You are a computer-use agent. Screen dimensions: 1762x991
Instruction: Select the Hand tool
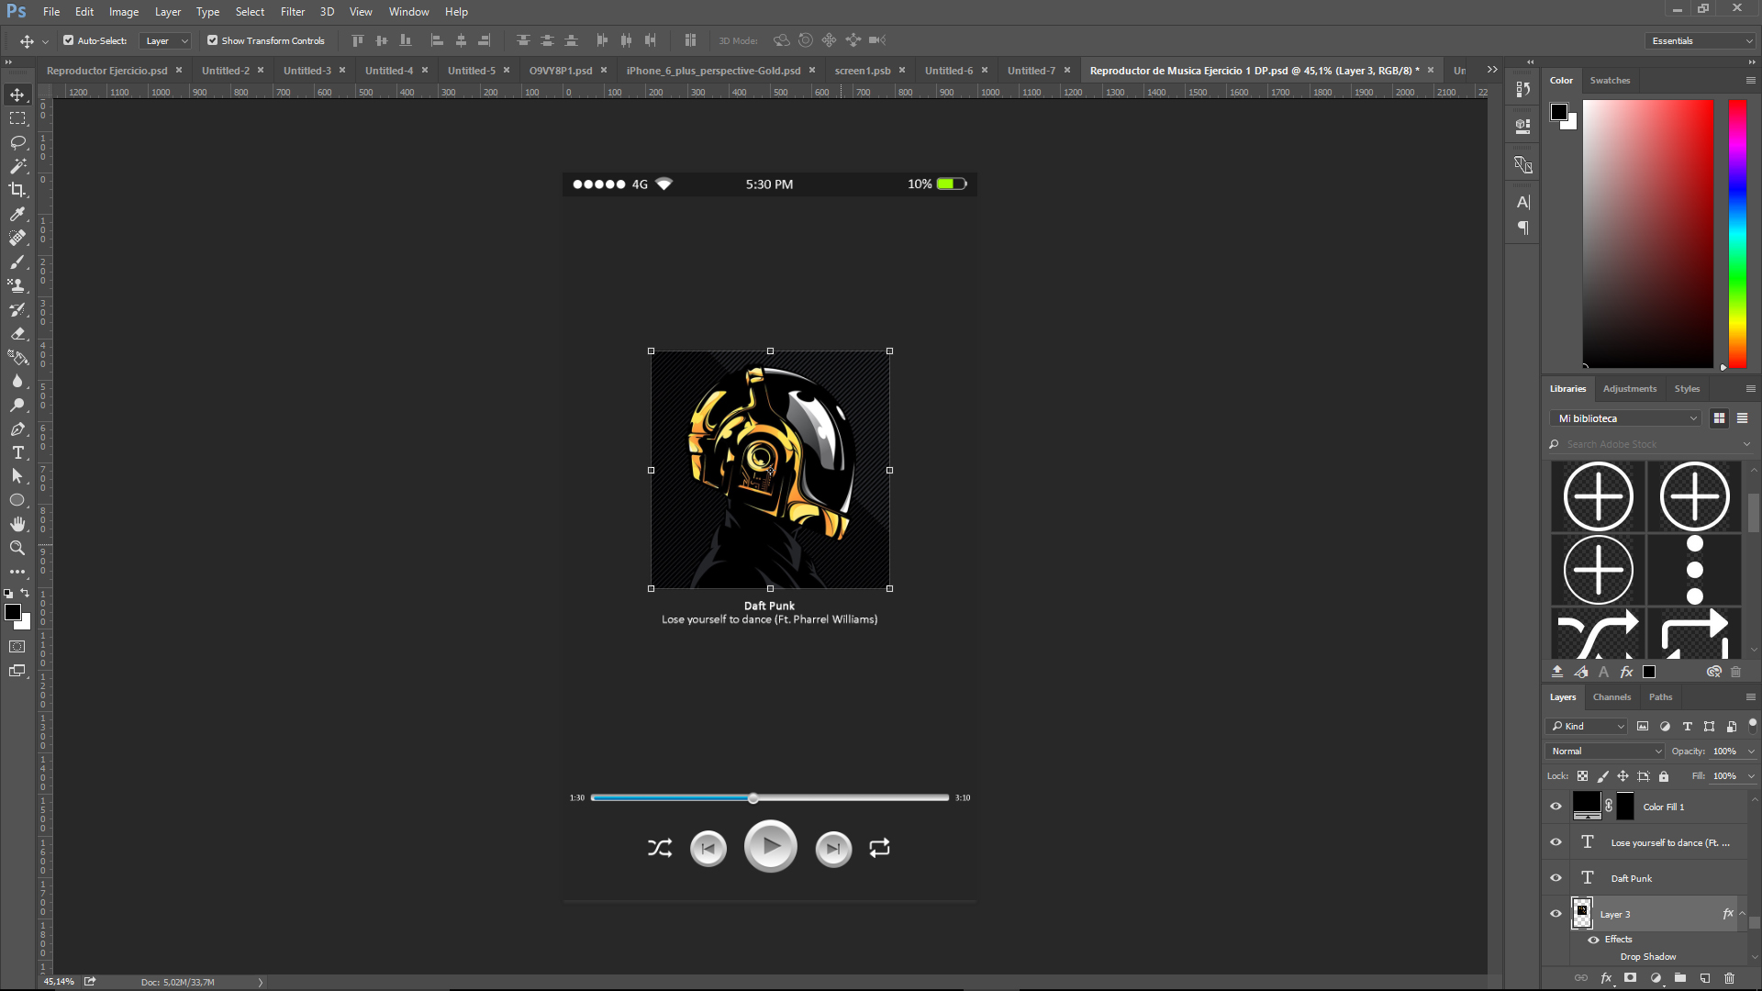(17, 524)
